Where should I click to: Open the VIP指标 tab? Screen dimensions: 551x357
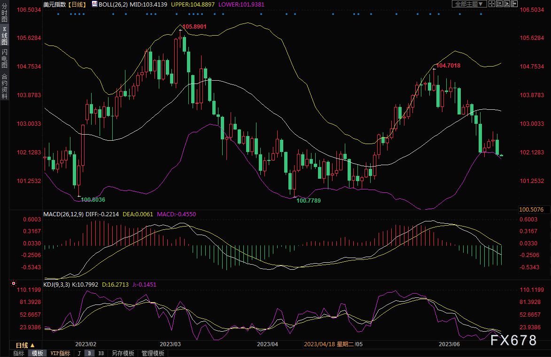click(x=60, y=353)
